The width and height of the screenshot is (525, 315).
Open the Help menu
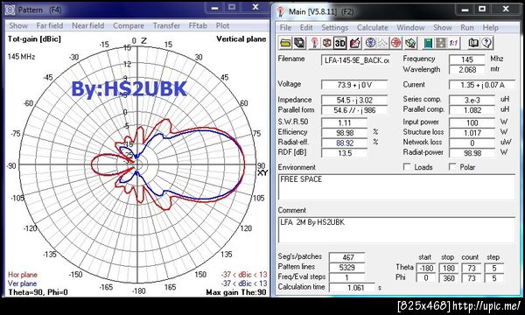(x=491, y=28)
